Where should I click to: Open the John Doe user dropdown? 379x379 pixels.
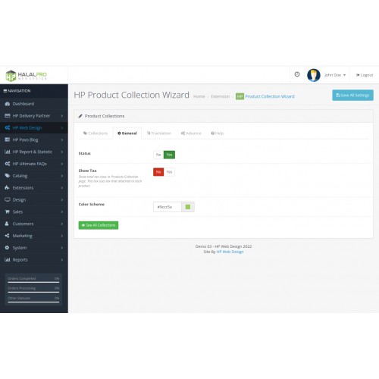335,75
